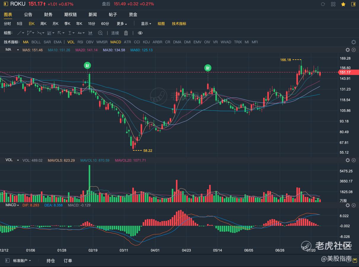
Task: Enable the 连续 continuous drawing mode
Action: coord(115,33)
